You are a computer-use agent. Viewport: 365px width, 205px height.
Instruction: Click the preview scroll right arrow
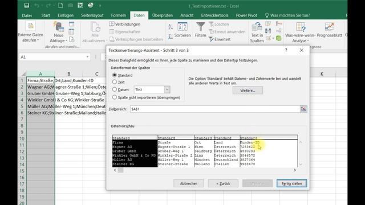(295, 170)
